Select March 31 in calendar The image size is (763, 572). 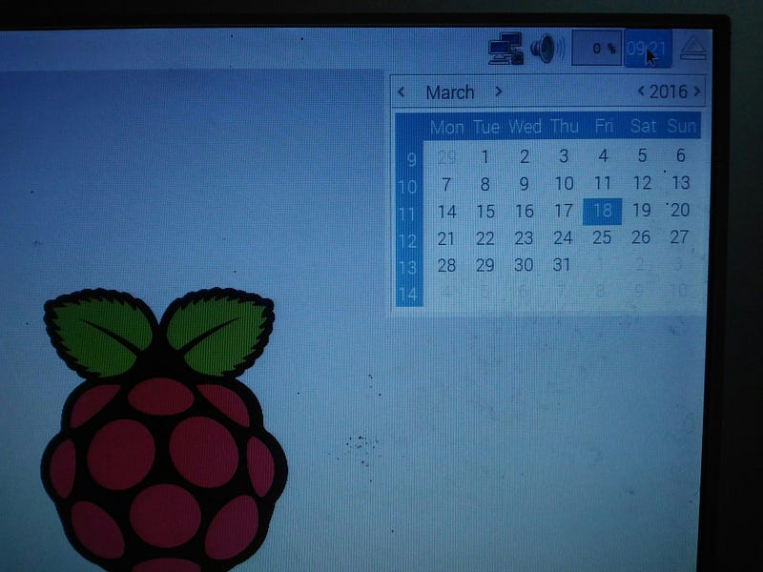tap(562, 265)
